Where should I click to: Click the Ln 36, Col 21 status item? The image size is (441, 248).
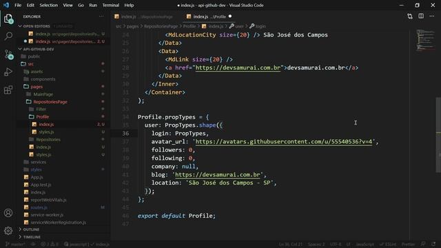tap(291, 244)
